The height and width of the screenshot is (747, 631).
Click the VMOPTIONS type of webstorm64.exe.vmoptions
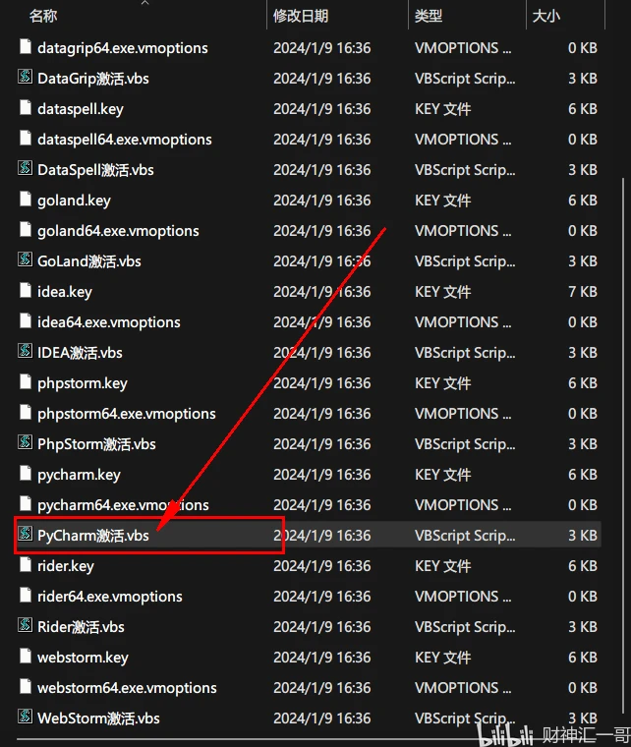click(x=463, y=688)
